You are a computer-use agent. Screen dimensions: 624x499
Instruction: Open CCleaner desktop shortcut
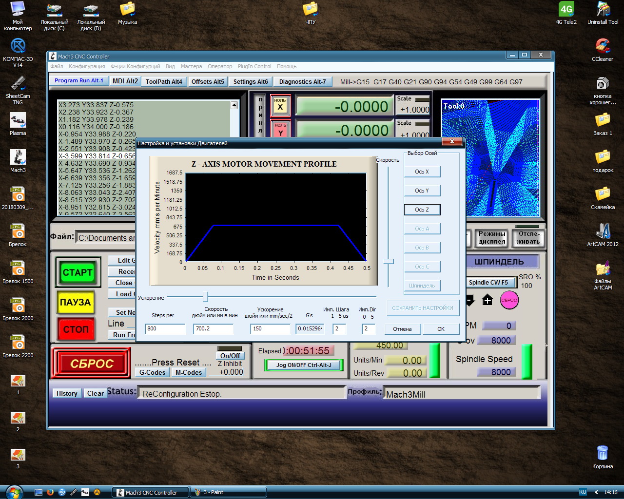tap(603, 50)
